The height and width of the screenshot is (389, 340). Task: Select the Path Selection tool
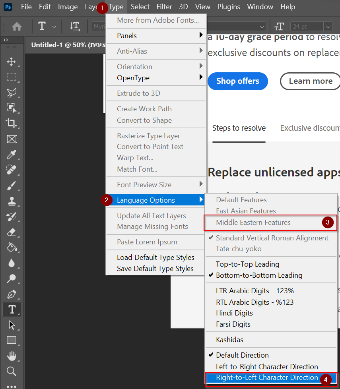(x=12, y=325)
